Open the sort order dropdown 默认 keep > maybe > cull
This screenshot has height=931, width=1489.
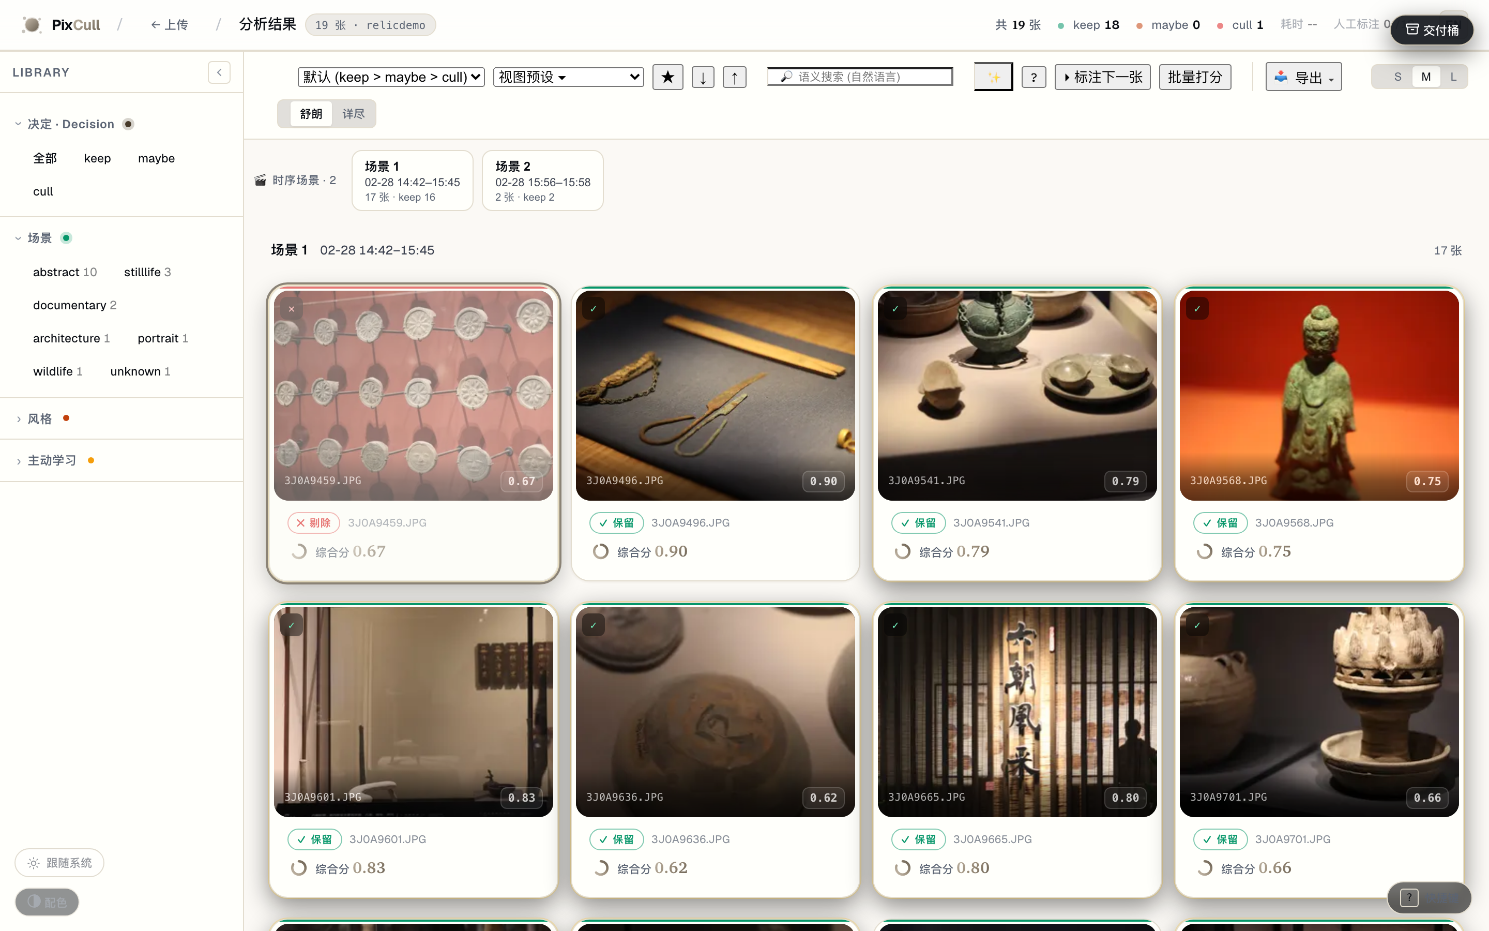coord(391,77)
